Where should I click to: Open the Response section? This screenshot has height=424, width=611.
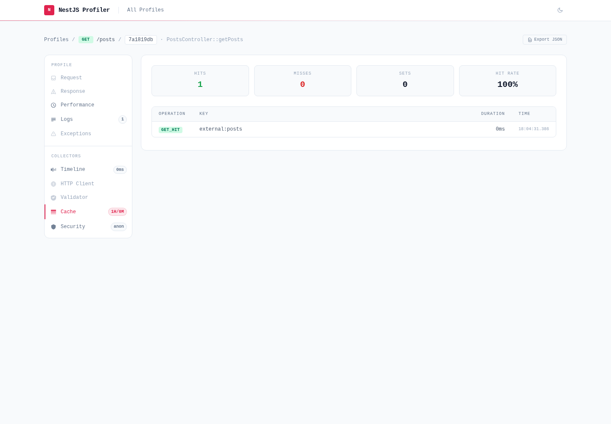pos(88,92)
